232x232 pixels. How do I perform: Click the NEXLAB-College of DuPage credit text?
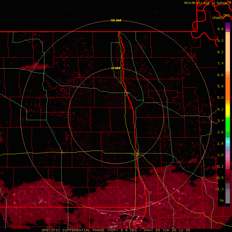tap(206, 3)
